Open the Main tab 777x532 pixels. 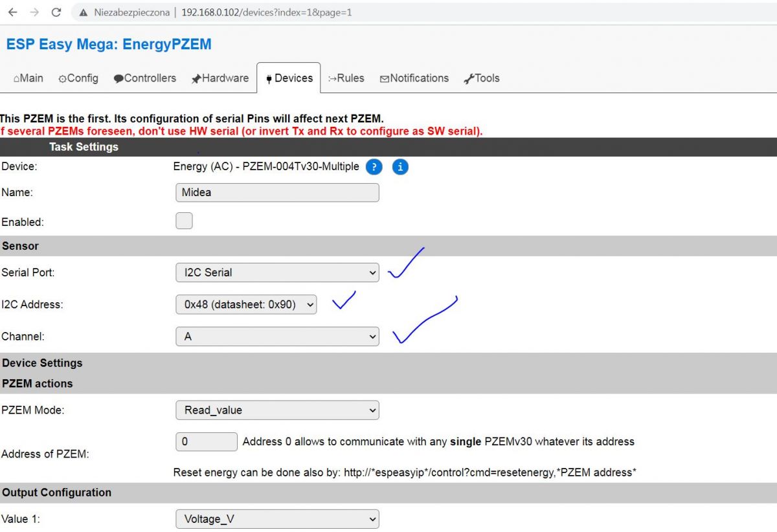click(x=28, y=78)
